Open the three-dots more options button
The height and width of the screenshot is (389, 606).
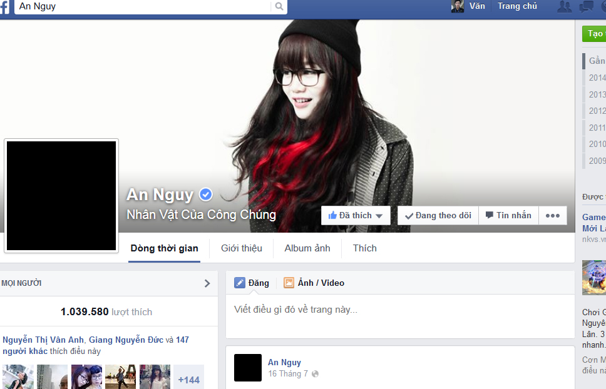[553, 215]
